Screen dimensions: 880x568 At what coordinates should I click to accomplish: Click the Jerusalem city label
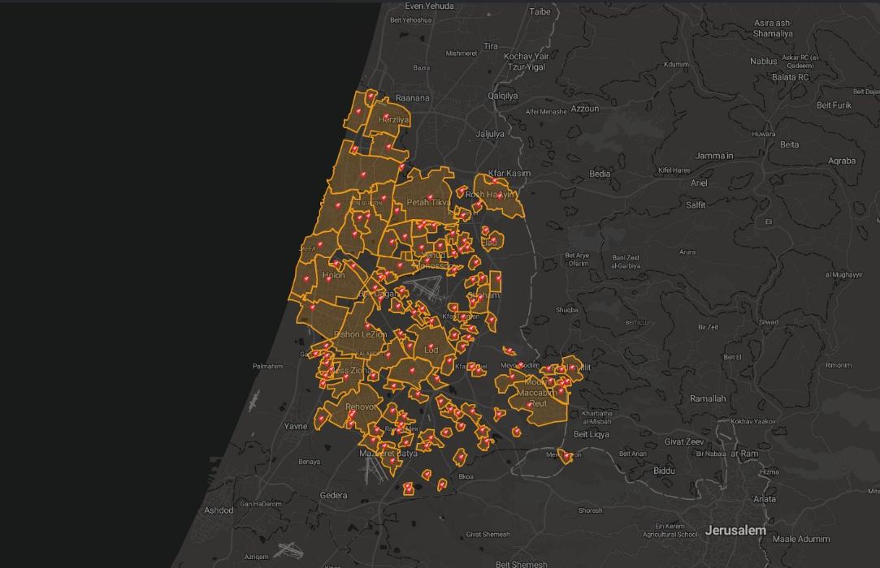(x=735, y=530)
